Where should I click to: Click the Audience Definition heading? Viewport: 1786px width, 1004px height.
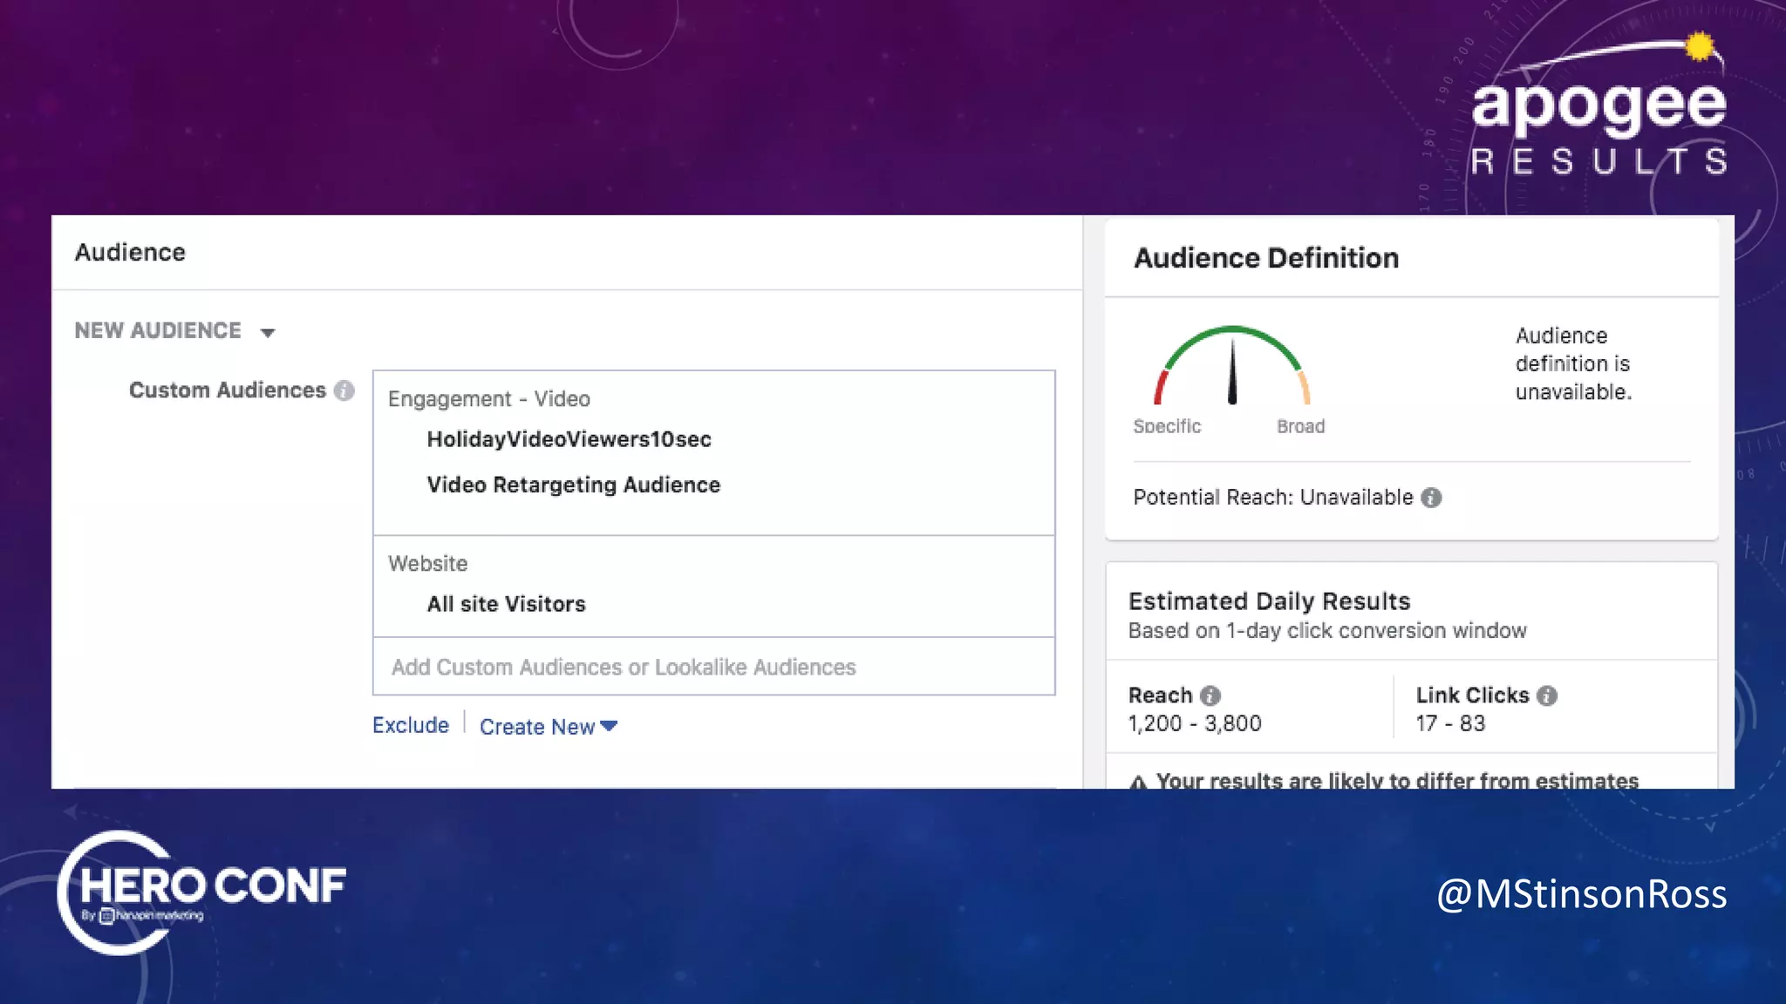pos(1265,258)
